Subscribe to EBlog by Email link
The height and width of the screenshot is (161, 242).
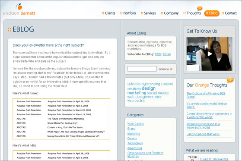click(x=167, y=54)
